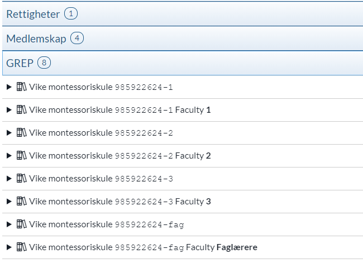Image resolution: width=363 pixels, height=263 pixels.
Task: Open the Medlemskap accordion section
Action: [36, 39]
